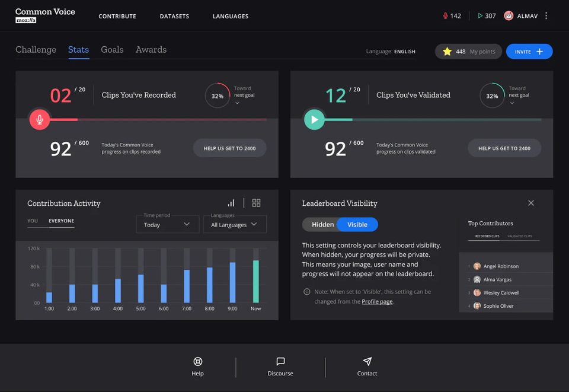The width and height of the screenshot is (569, 392).
Task: Switch activity view to EVERYONE
Action: [x=61, y=221]
